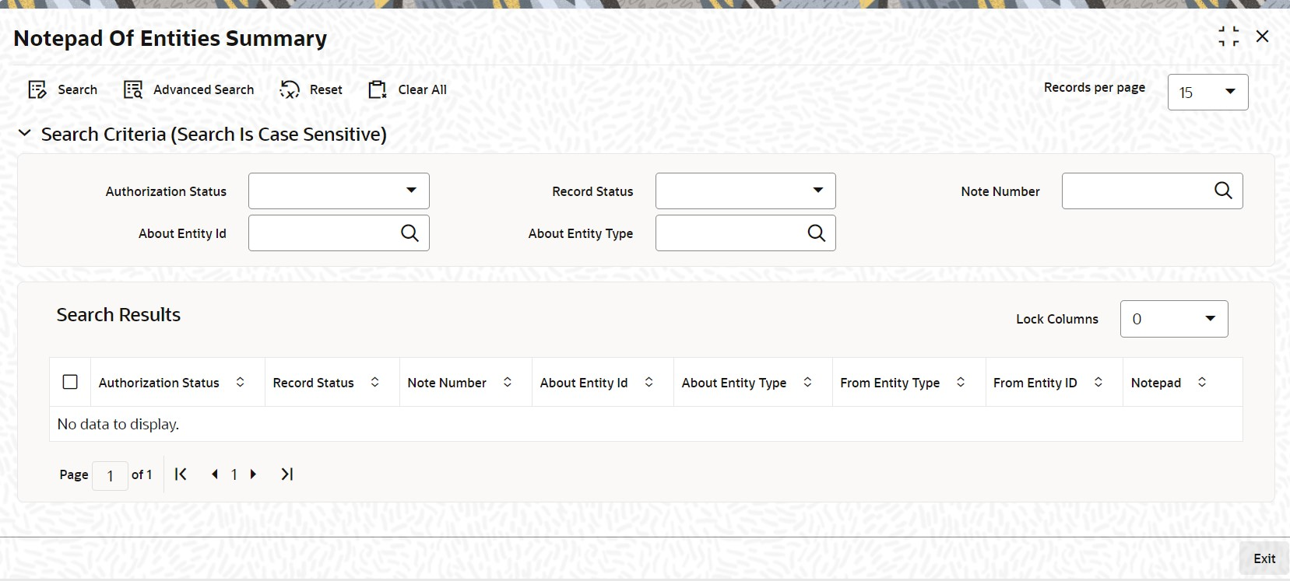Click the Exit button

point(1264,558)
